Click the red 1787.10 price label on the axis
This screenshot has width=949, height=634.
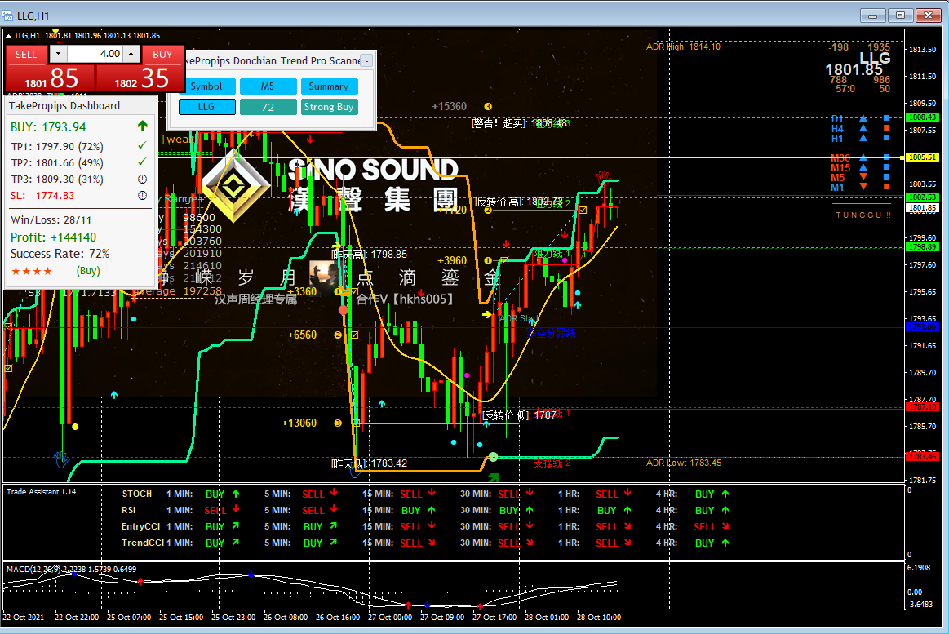(x=922, y=407)
